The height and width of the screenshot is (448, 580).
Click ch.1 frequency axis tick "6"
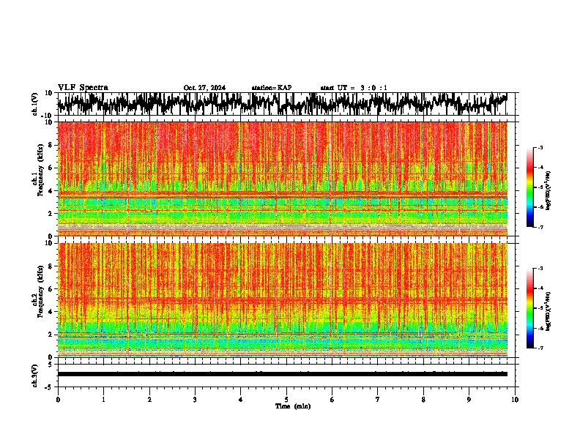coord(51,168)
